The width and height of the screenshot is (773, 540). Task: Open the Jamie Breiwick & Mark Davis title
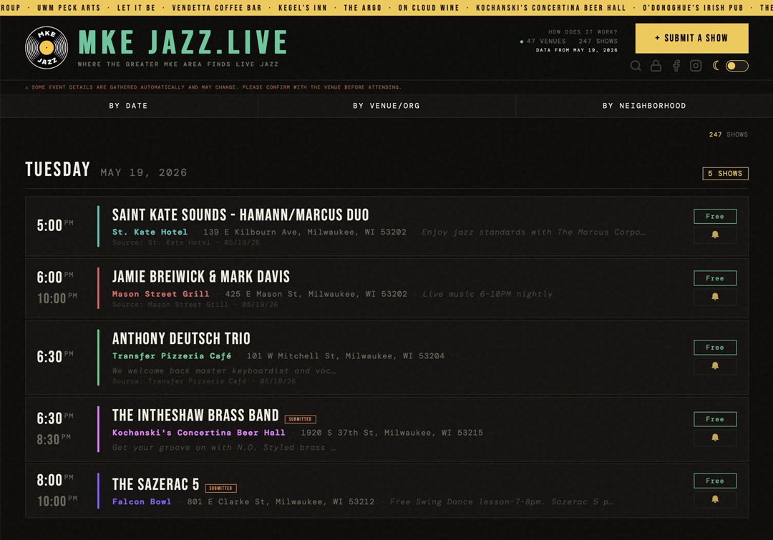click(x=201, y=277)
